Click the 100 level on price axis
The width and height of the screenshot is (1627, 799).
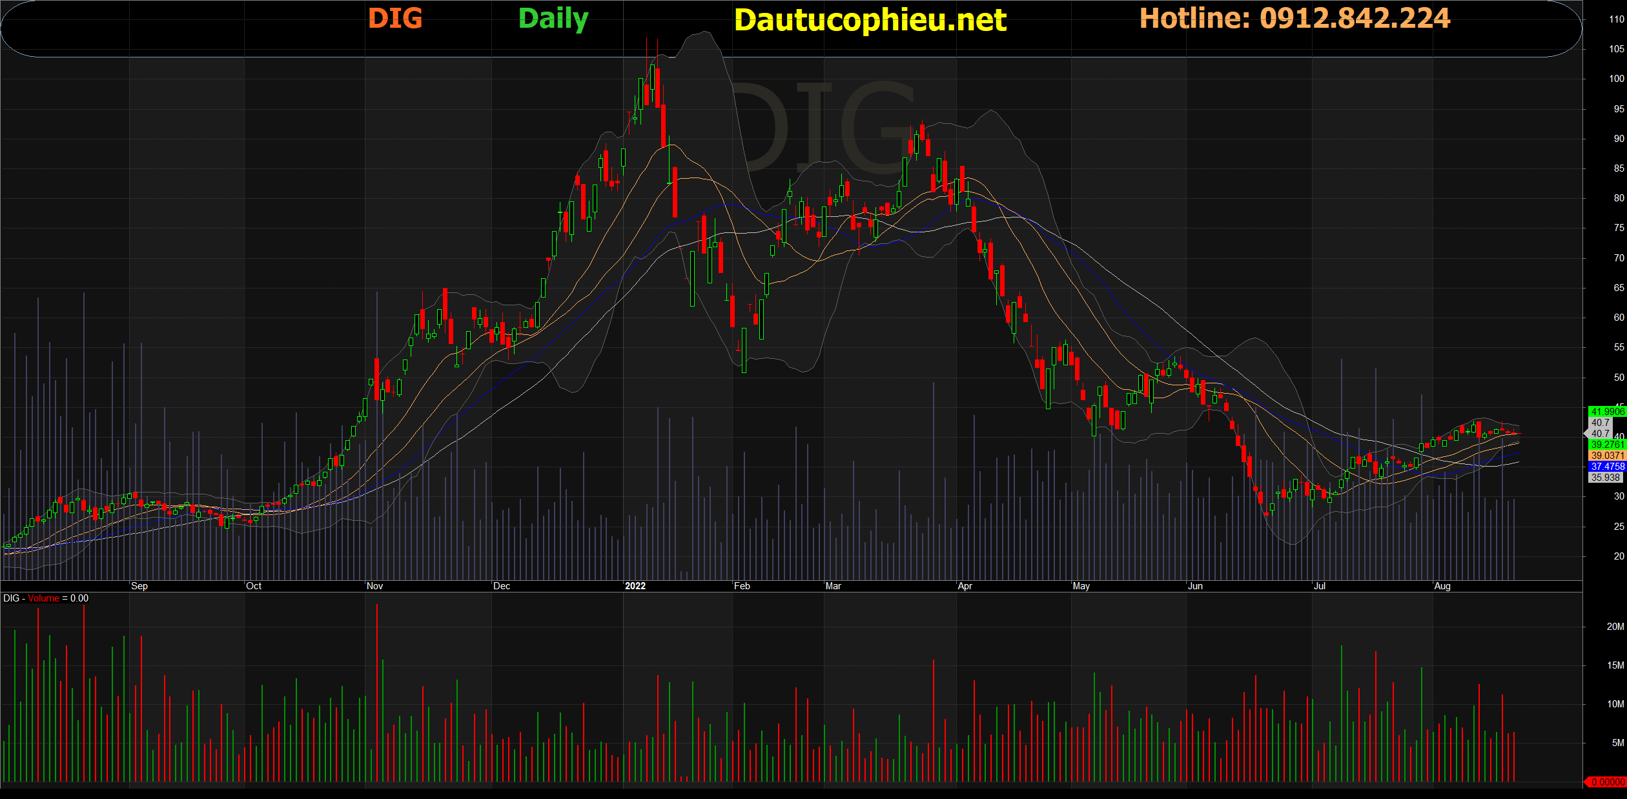(x=1616, y=79)
